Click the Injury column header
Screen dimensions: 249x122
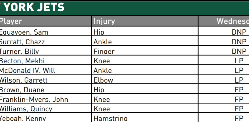pyautogui.click(x=104, y=21)
